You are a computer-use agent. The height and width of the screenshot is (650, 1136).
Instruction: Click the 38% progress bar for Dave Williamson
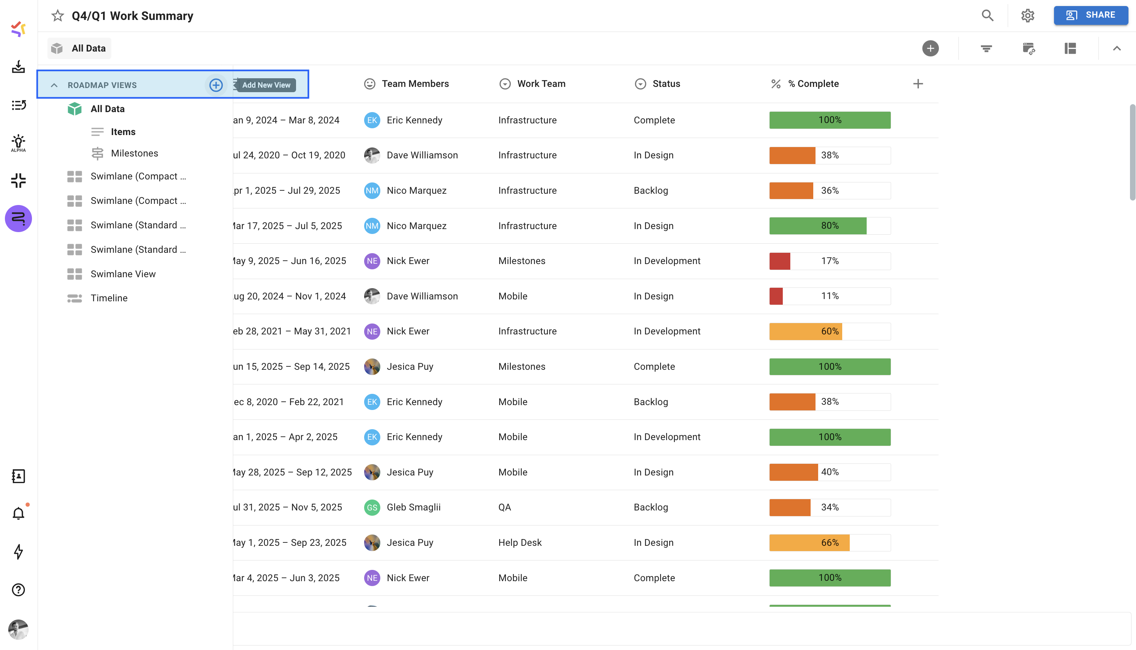point(829,155)
